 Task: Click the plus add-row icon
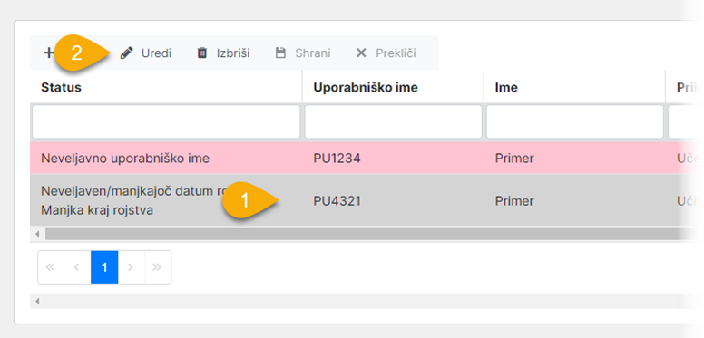48,53
